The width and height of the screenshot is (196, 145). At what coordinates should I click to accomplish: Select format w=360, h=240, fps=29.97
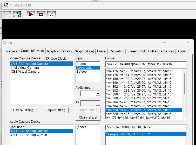[144, 94]
